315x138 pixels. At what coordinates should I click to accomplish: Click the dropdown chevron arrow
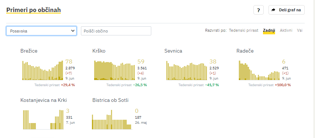(73, 31)
